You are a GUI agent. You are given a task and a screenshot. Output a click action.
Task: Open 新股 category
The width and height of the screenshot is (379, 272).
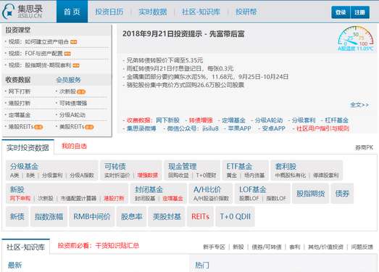[x=17, y=189]
